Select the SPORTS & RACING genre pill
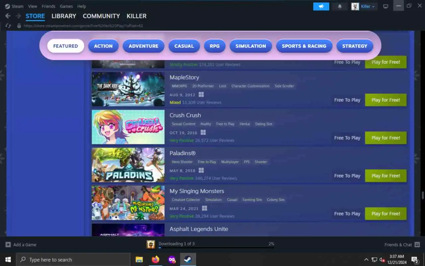The width and height of the screenshot is (425, 266). pos(304,46)
